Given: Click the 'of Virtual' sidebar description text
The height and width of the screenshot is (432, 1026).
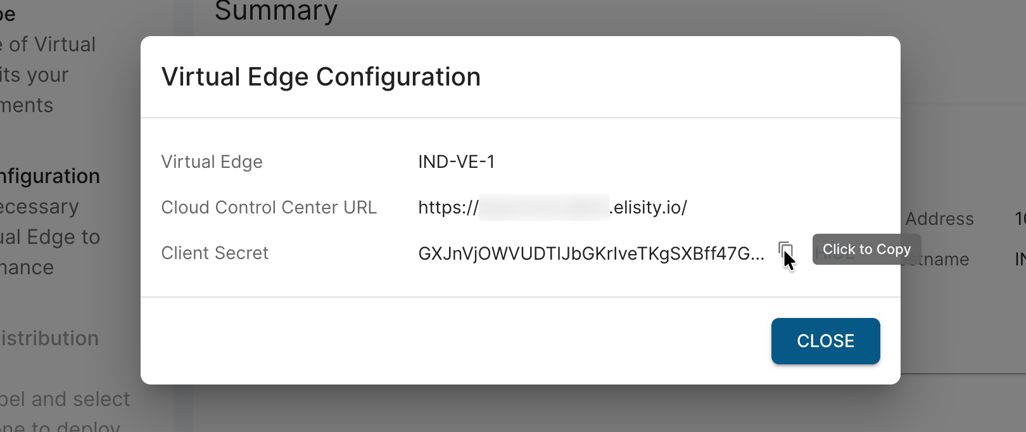Looking at the screenshot, I should pos(52,44).
